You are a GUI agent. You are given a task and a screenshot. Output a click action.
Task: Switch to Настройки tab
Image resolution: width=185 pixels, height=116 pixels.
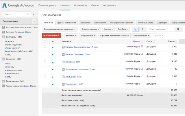(x=85, y=23)
